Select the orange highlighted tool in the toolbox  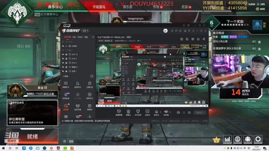pos(66,107)
